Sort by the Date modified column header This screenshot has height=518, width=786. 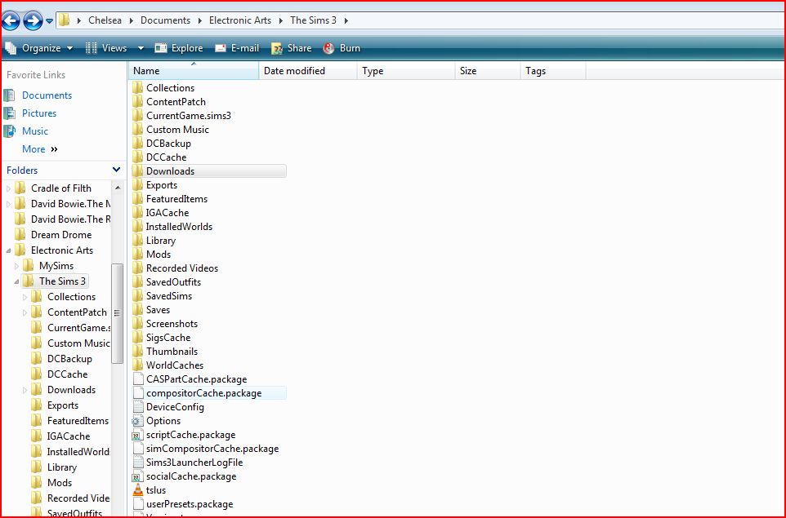308,71
